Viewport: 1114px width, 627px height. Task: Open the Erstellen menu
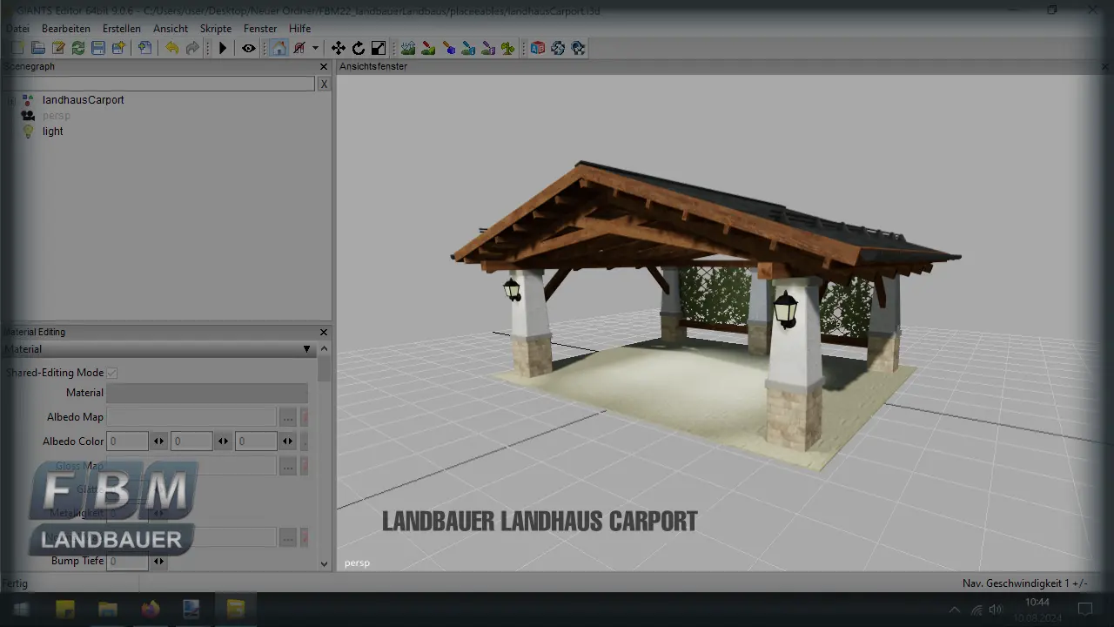click(x=122, y=29)
